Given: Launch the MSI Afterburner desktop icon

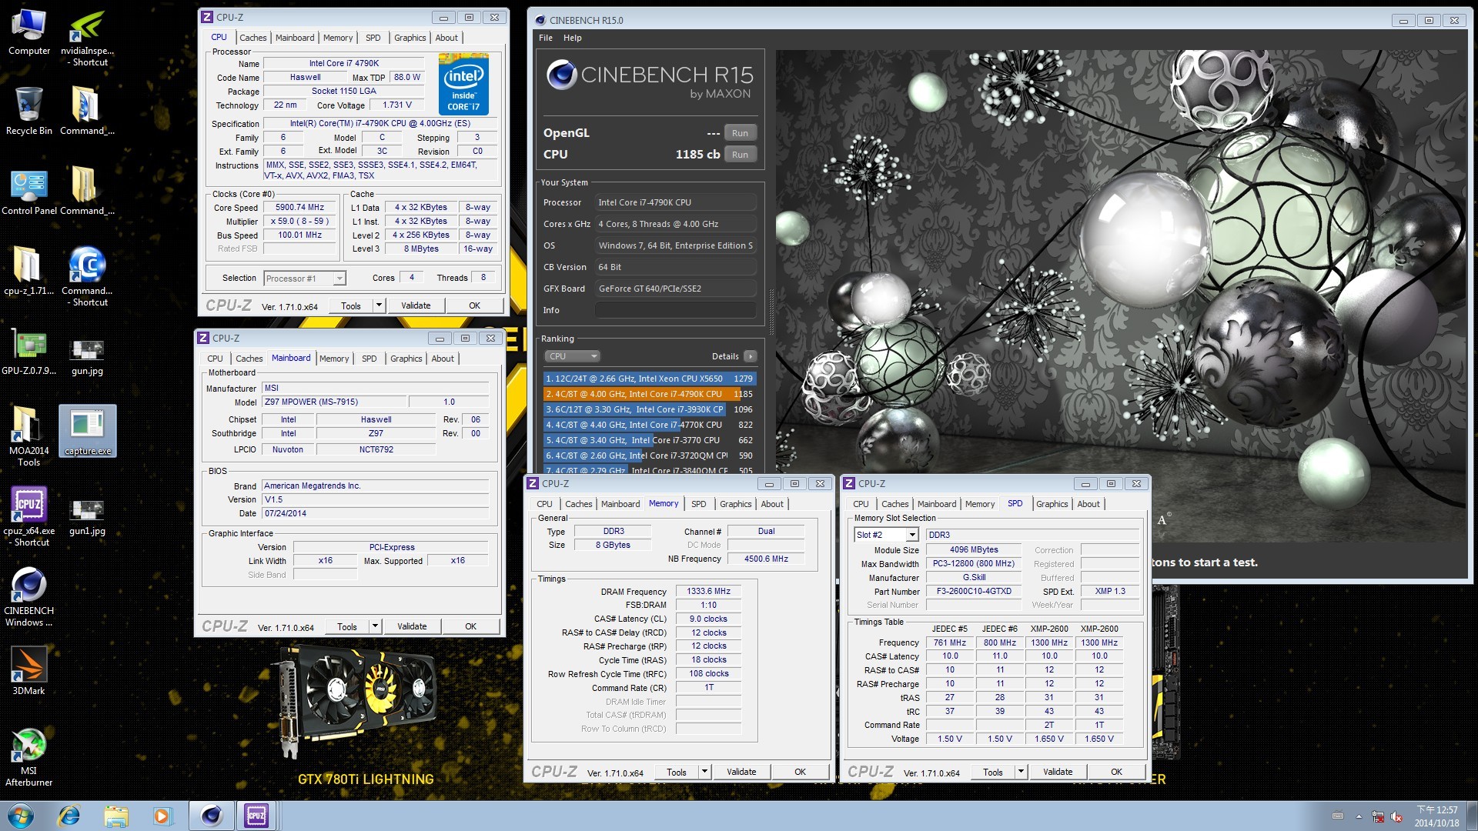Looking at the screenshot, I should (29, 757).
